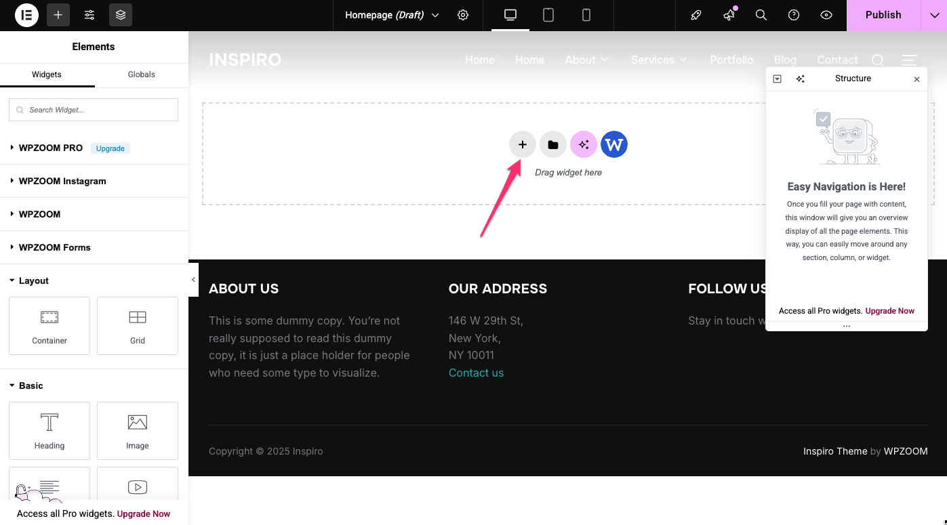The height and width of the screenshot is (525, 947).
Task: Click the Elementor logo icon
Action: click(26, 15)
